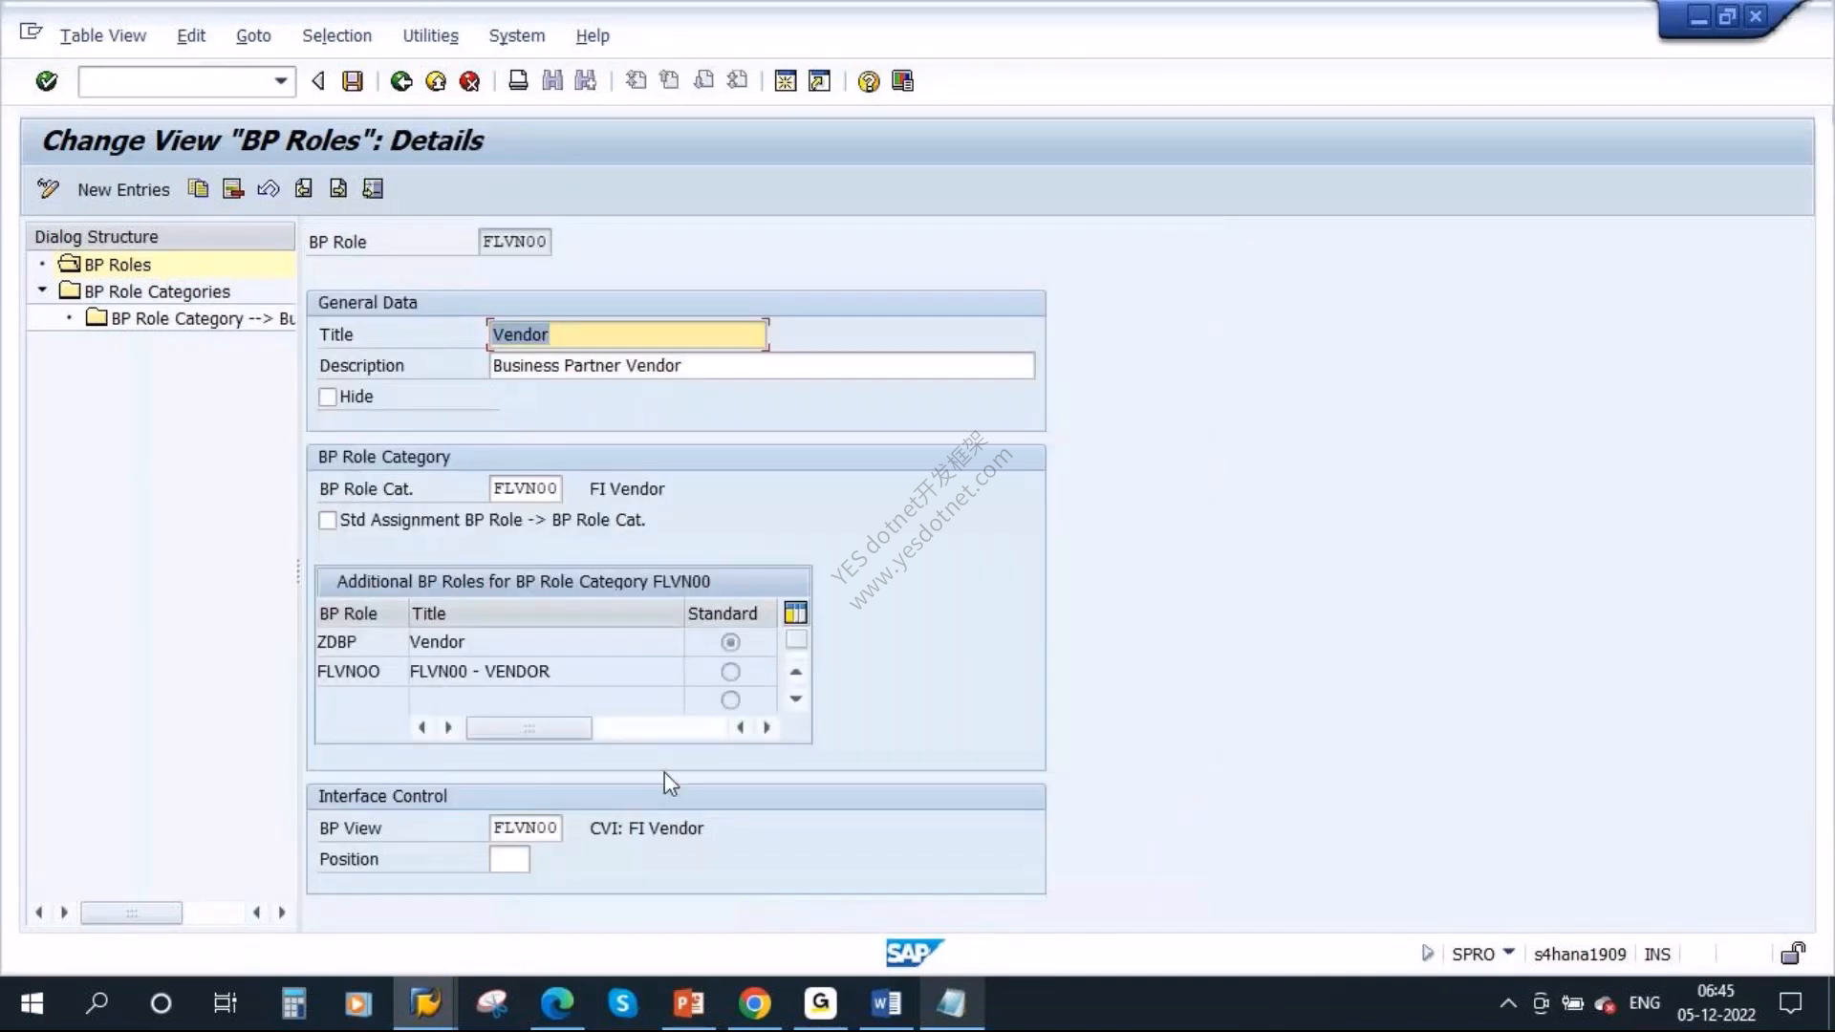Click the green Back arrow icon
The width and height of the screenshot is (1835, 1032).
pos(401,81)
